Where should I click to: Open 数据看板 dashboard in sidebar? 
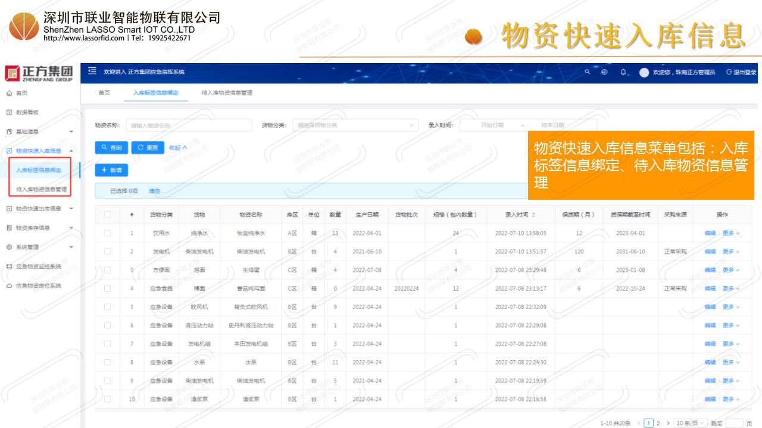(x=27, y=112)
